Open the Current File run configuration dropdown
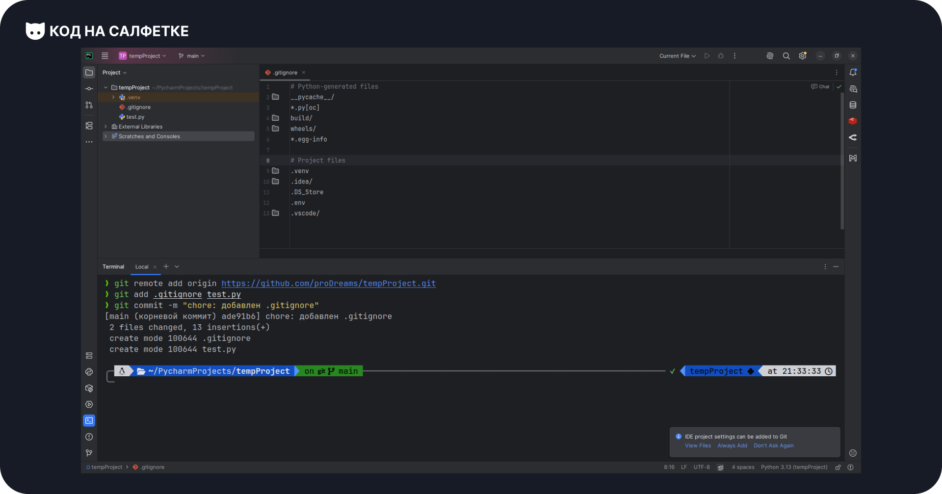The image size is (942, 494). coord(678,56)
